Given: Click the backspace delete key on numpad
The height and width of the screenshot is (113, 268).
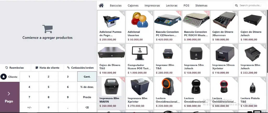Looking at the screenshot, I should click(87, 107).
